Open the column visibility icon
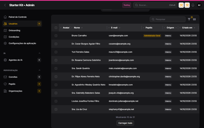 point(194,19)
